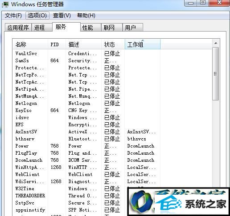Select the NetTcpAc... service row
This screenshot has height=216, width=230.
pyautogui.click(x=112, y=82)
